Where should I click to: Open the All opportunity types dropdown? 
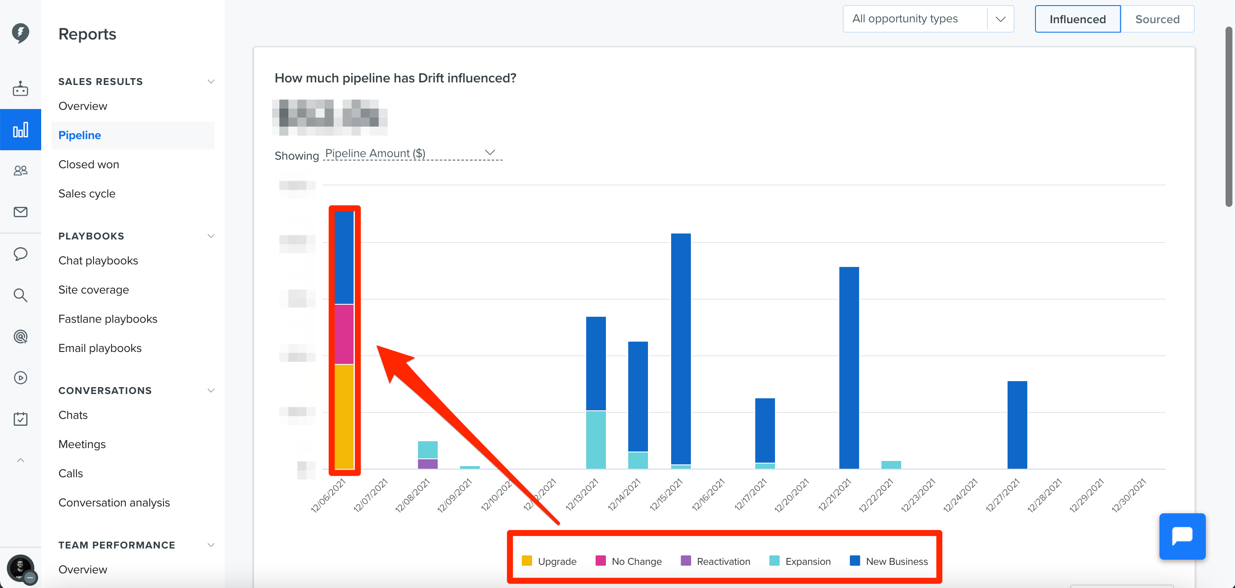click(928, 19)
